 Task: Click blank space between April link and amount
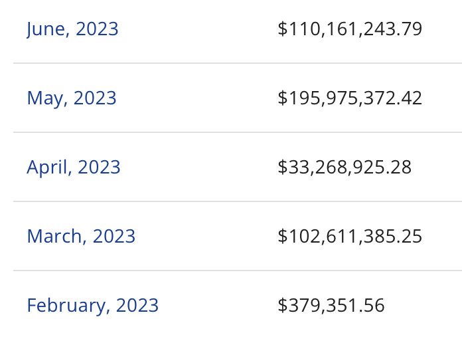[x=199, y=168]
